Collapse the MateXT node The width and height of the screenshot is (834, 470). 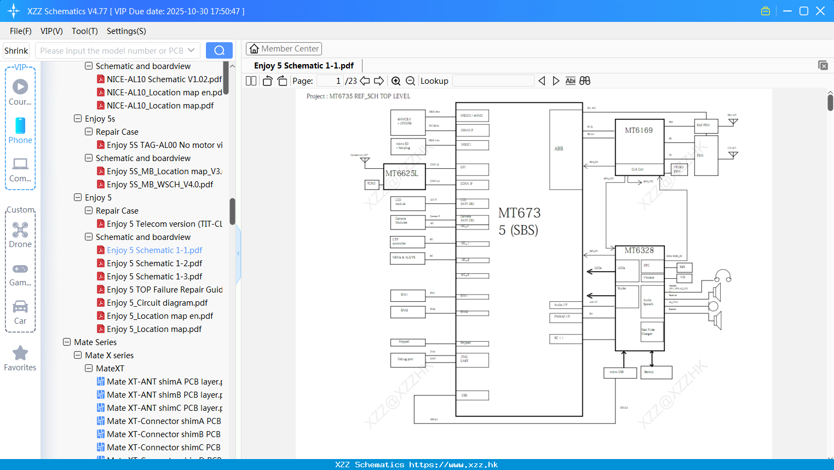(89, 368)
